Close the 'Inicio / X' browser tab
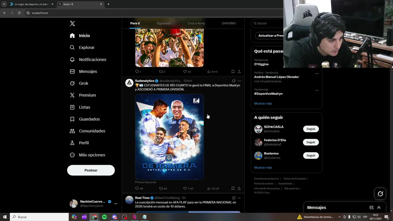 point(101,4)
